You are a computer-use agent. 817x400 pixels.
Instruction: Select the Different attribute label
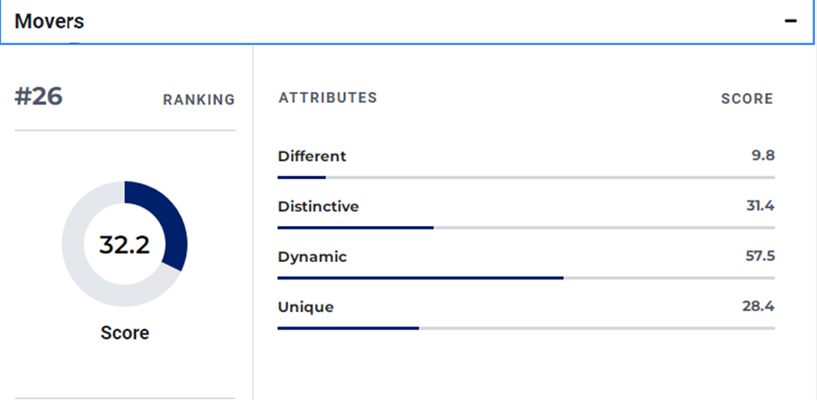click(312, 156)
